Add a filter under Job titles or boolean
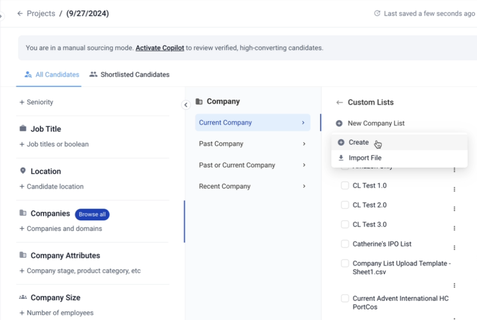Screen dimensions: 477x320 point(54,144)
